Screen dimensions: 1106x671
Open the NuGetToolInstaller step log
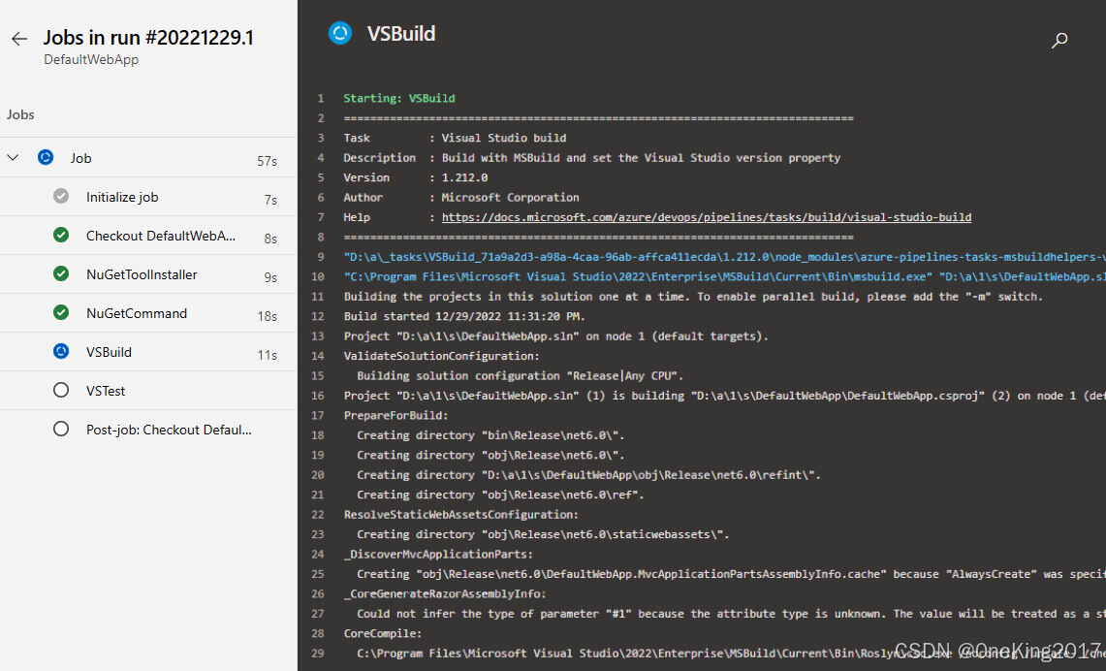coord(148,273)
